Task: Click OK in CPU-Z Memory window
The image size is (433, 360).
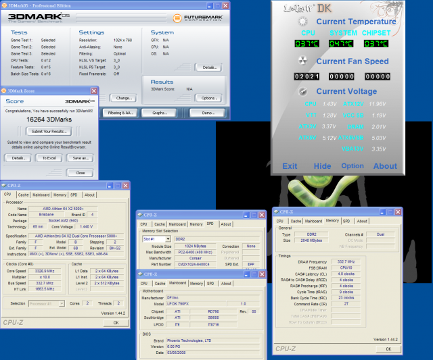Action: (x=388, y=349)
